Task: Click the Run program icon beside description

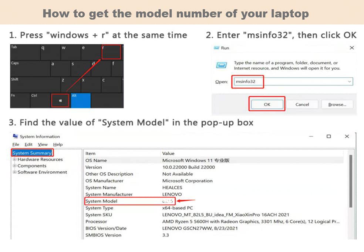Action: (222, 65)
